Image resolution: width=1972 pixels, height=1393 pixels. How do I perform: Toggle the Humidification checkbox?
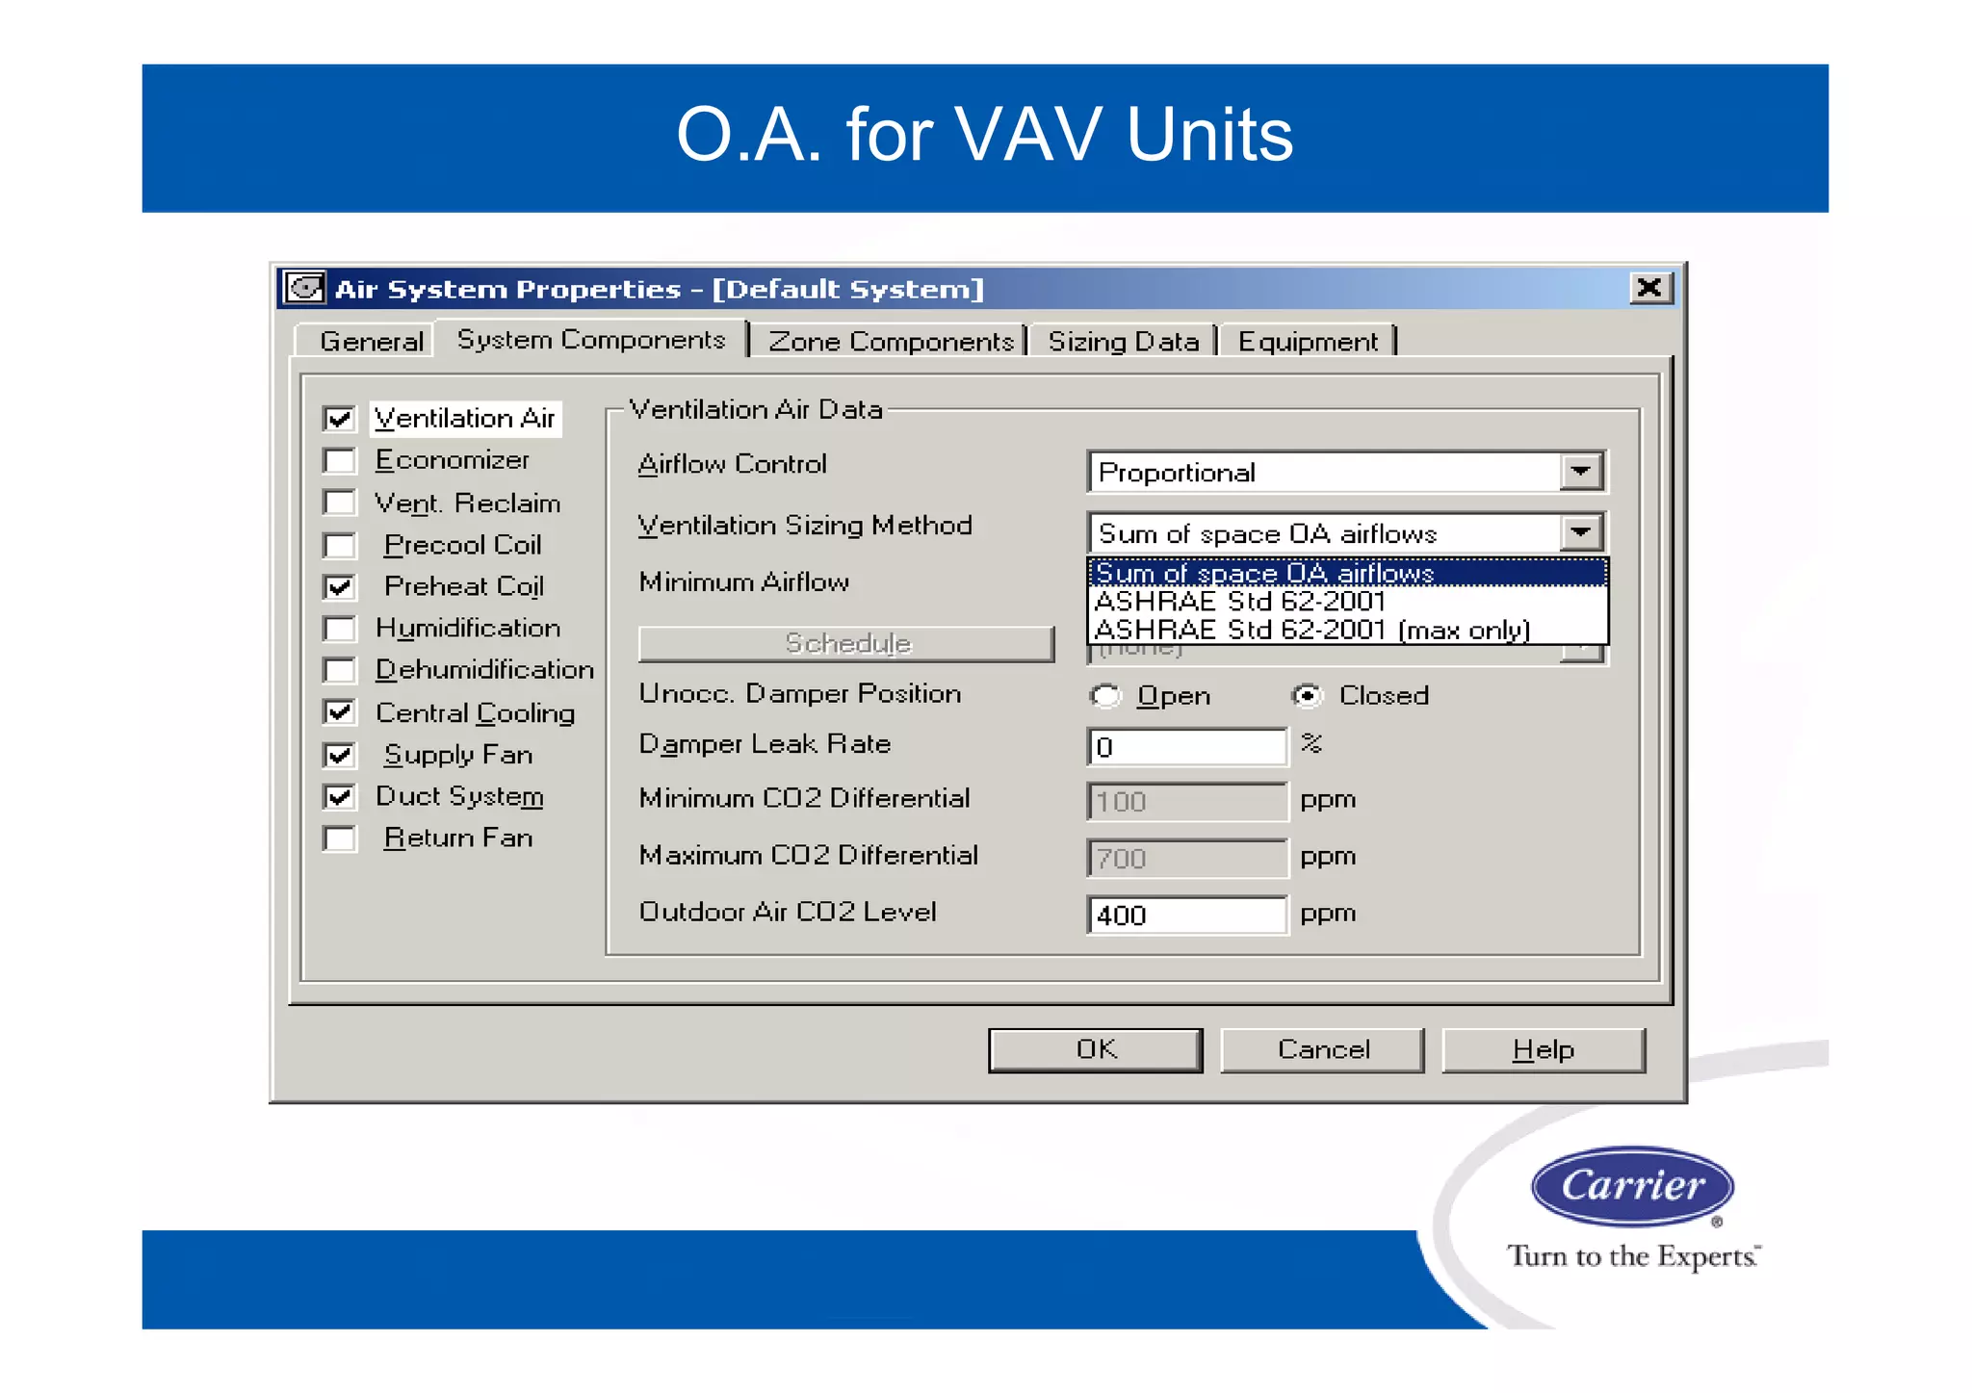point(340,629)
